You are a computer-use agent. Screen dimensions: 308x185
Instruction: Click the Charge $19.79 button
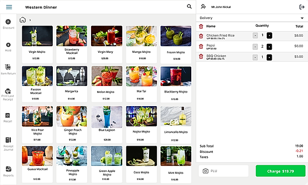[280, 171]
